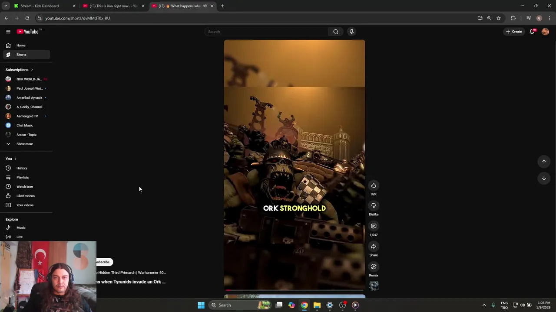Open the notifications bell
This screenshot has width=556, height=312.
(x=532, y=32)
